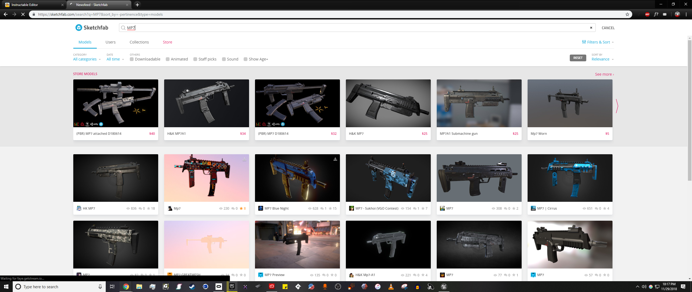Switch to the Collections tab
Viewport: 692px width, 292px height.
[x=139, y=42]
